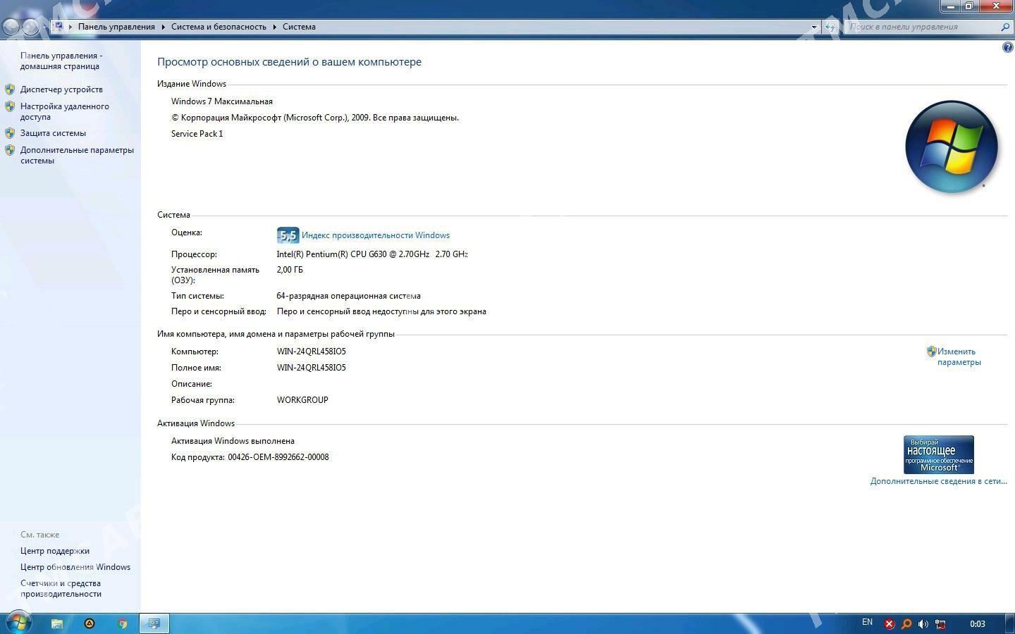
Task: Click orange magnifier tray icon
Action: click(906, 624)
